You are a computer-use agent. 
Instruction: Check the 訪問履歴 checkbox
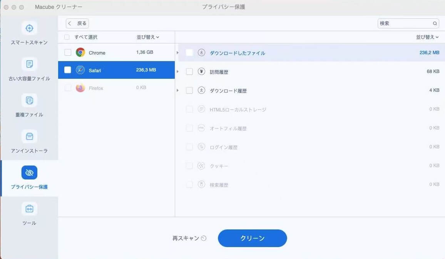(189, 71)
